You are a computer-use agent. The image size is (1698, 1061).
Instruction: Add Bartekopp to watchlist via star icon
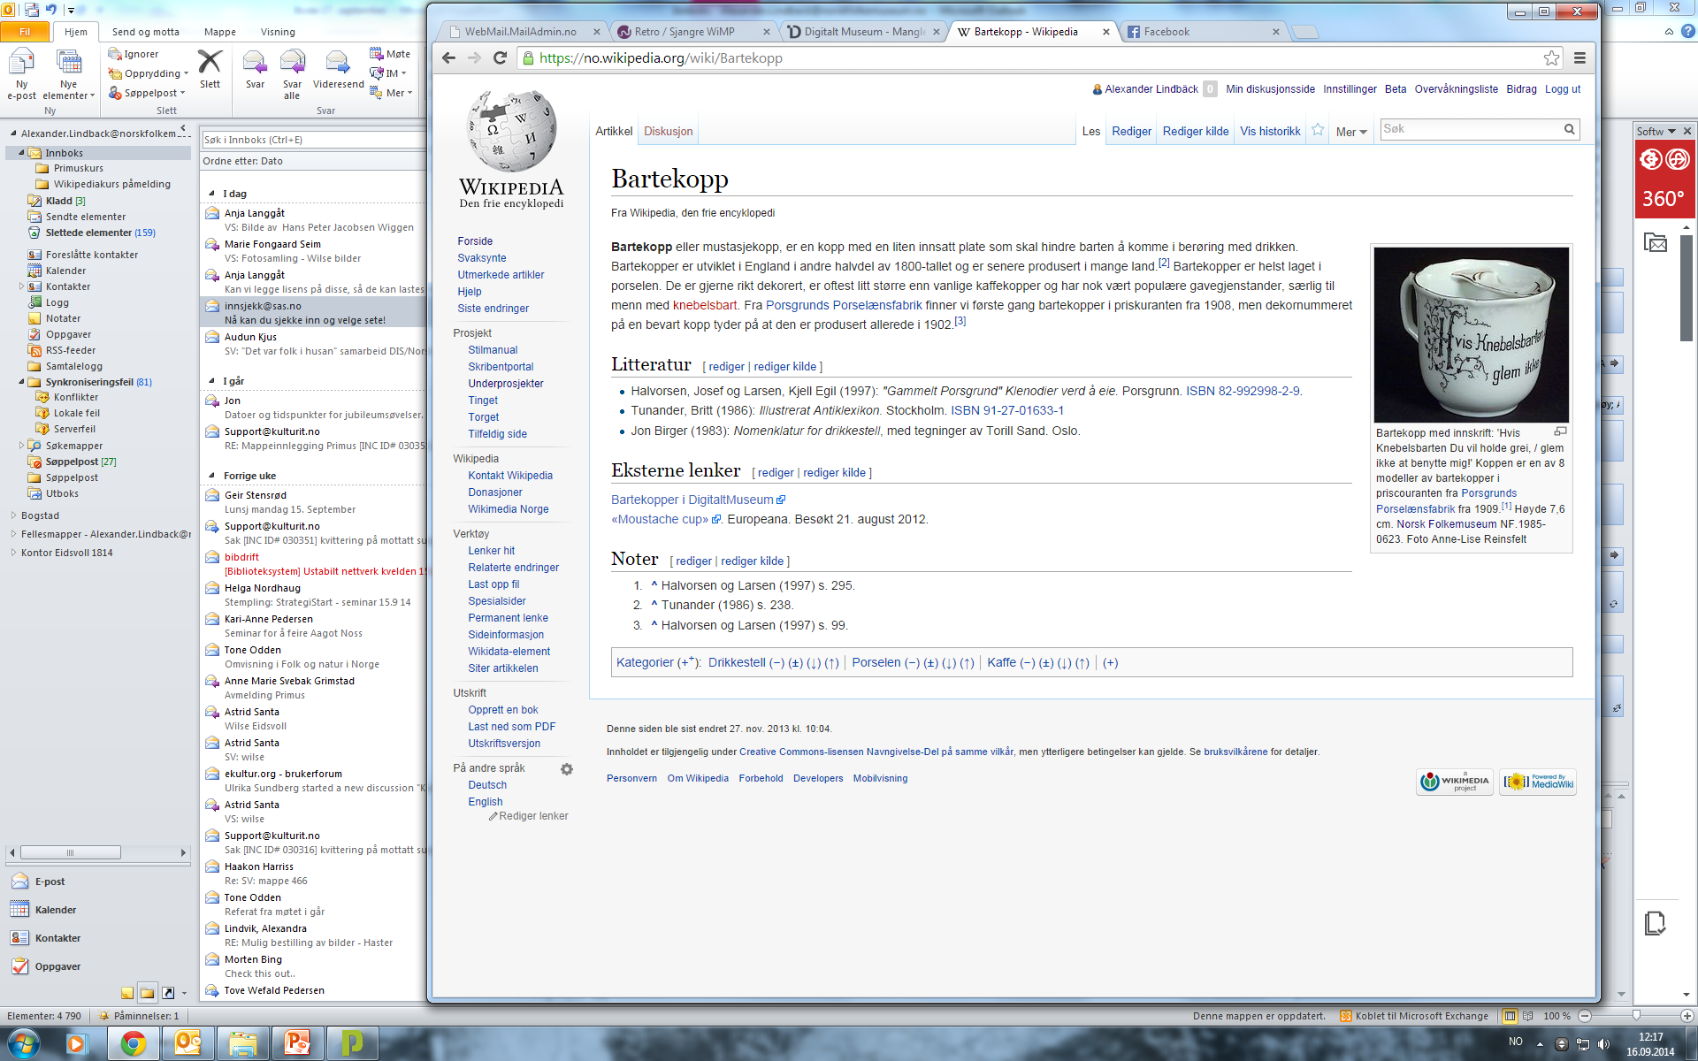pyautogui.click(x=1318, y=130)
